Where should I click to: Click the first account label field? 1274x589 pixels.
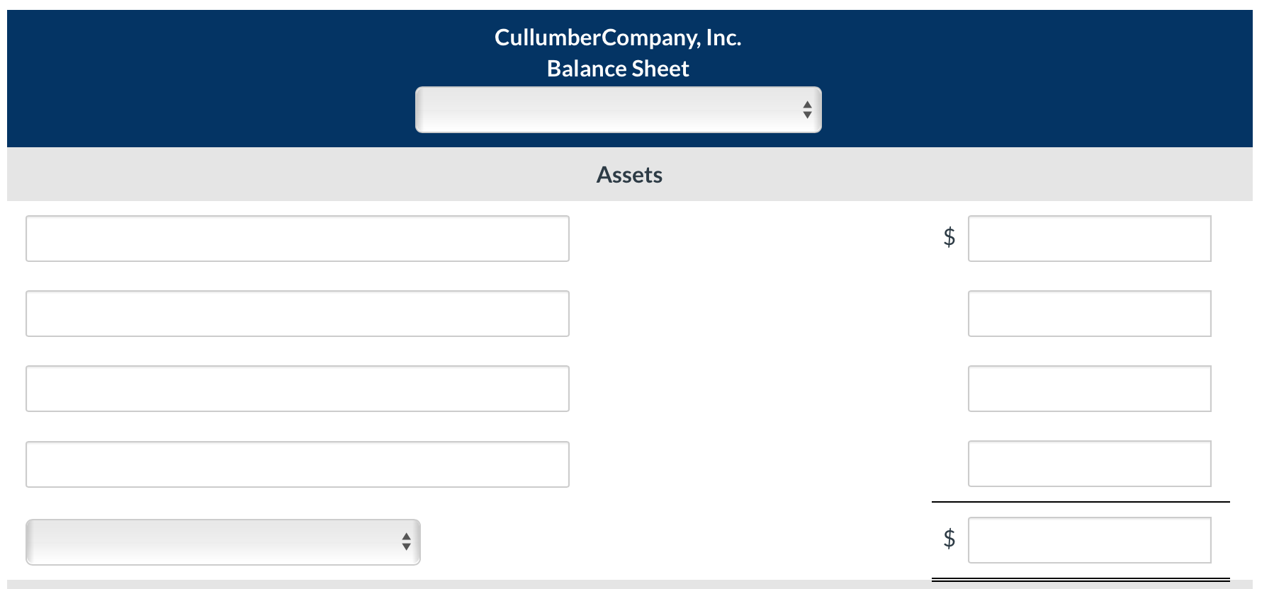point(298,238)
